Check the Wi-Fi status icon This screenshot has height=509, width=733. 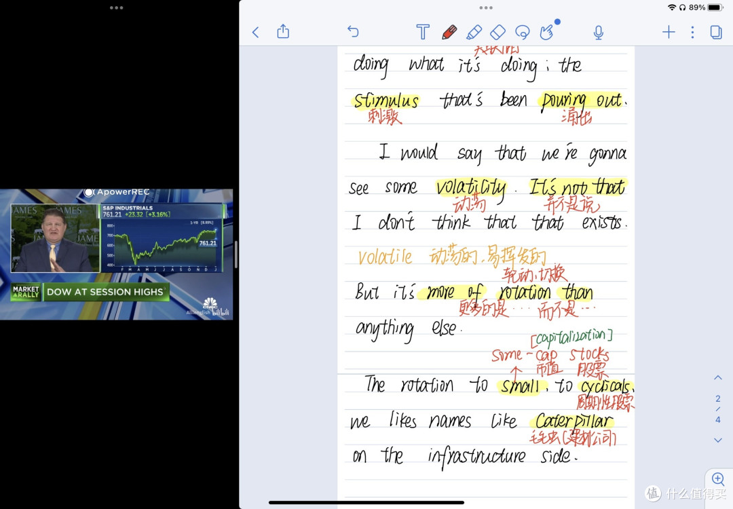[x=672, y=7]
